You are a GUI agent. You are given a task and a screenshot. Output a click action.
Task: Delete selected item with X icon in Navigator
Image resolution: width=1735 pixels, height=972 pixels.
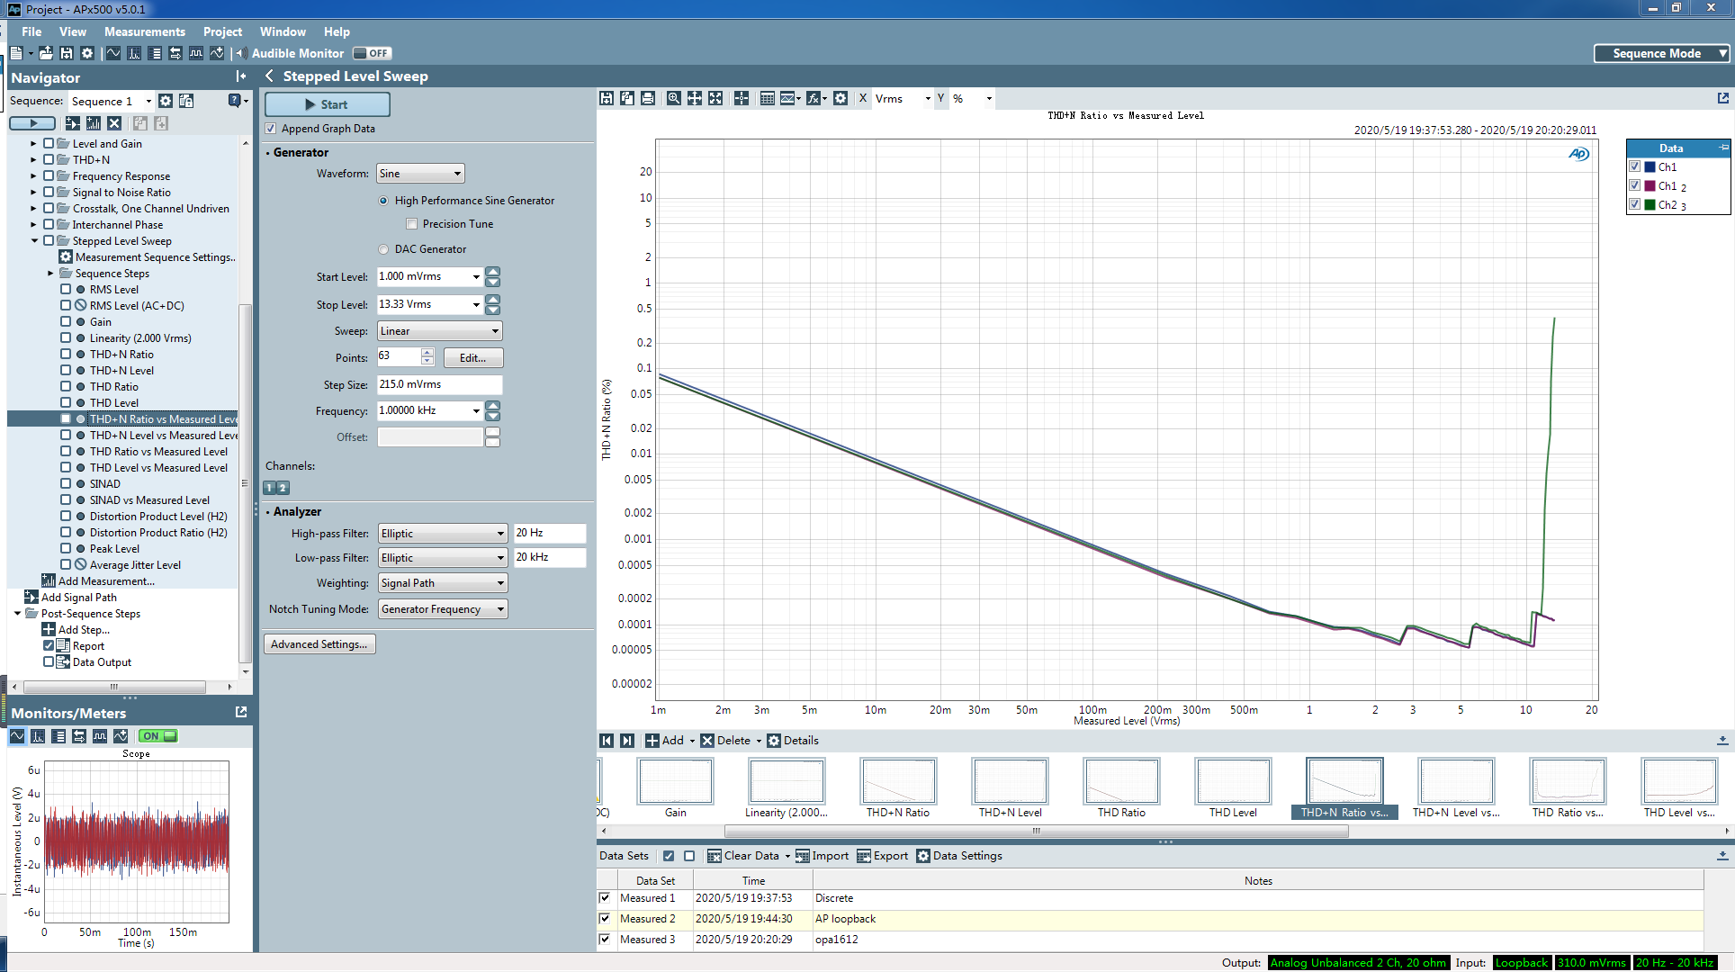tap(114, 123)
